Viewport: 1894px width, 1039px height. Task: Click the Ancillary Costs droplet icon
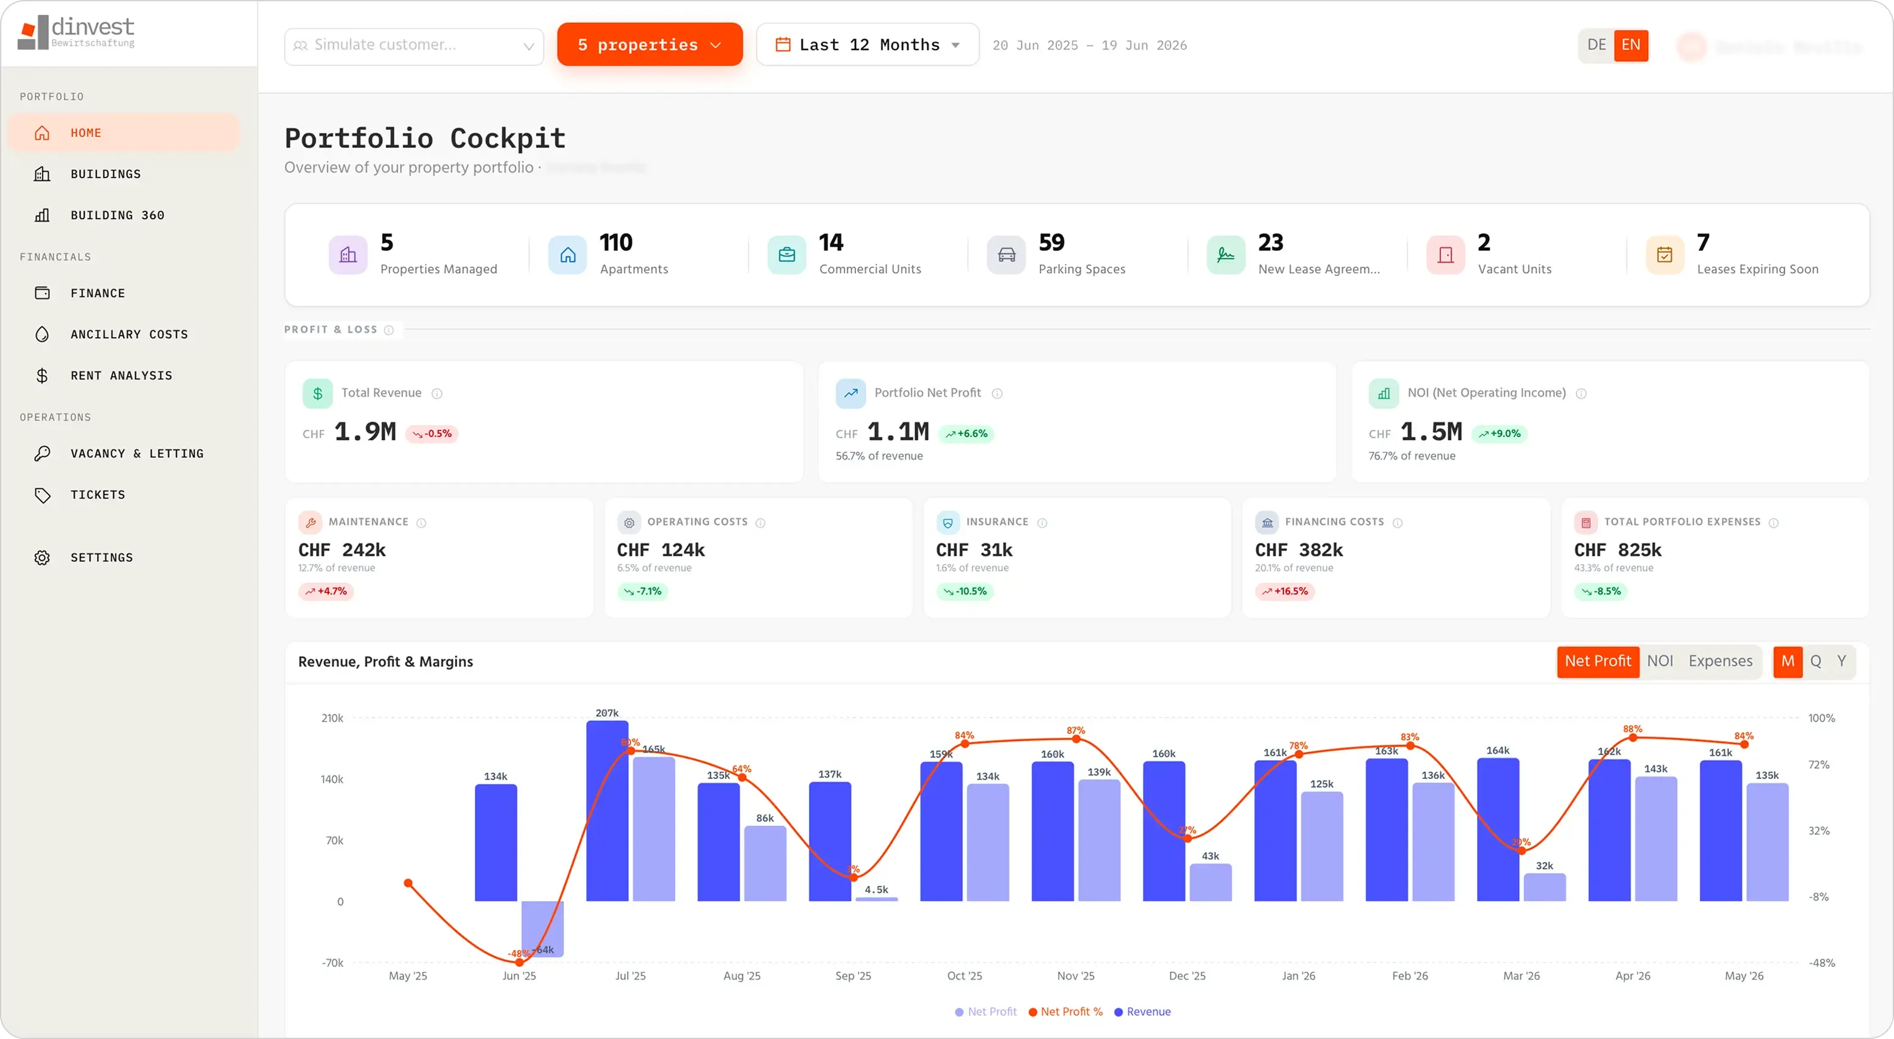tap(42, 335)
